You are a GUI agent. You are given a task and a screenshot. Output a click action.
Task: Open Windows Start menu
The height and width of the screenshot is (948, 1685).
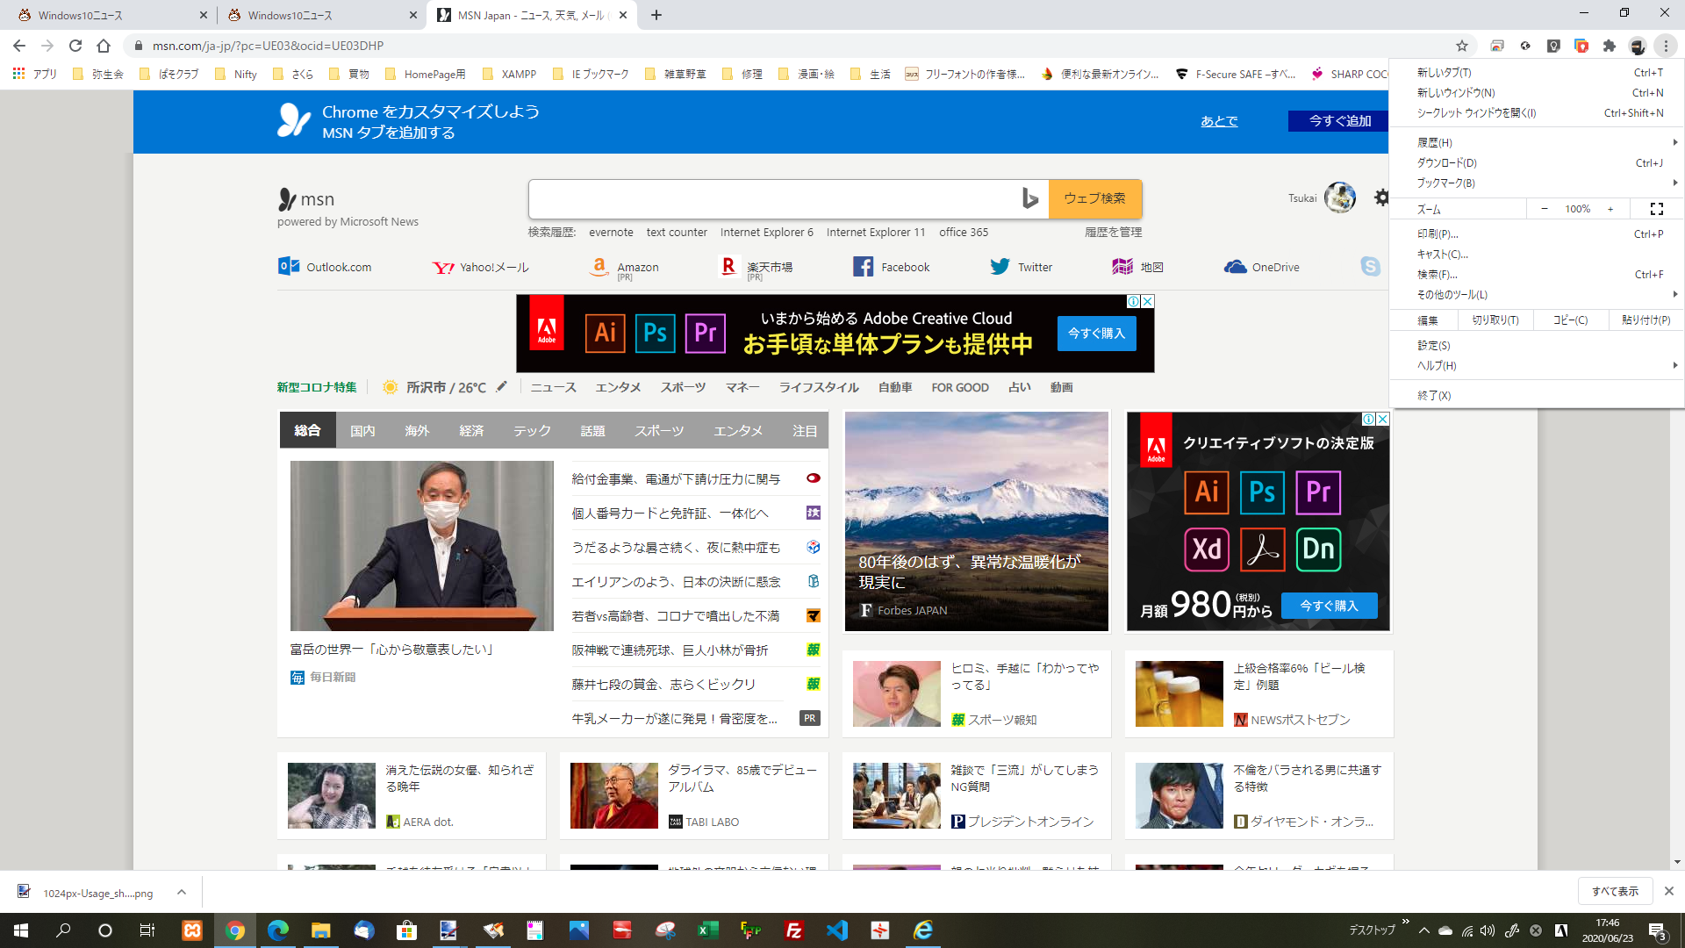click(21, 930)
